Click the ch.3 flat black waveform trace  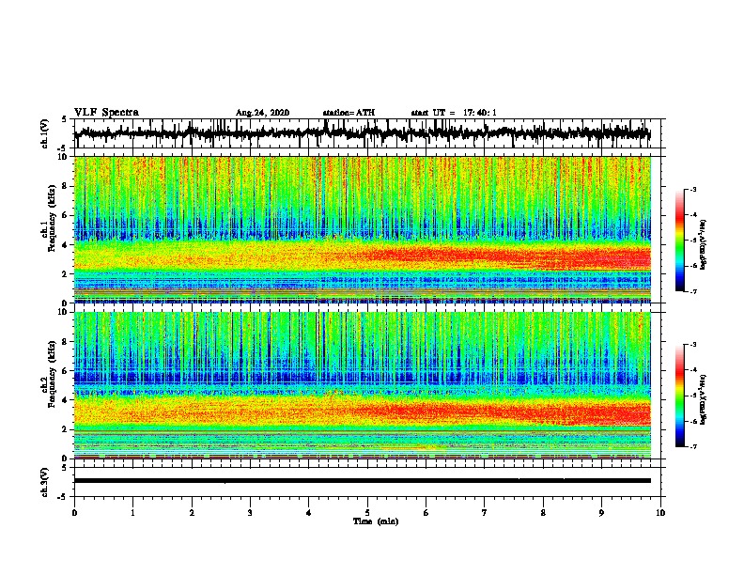[362, 481]
